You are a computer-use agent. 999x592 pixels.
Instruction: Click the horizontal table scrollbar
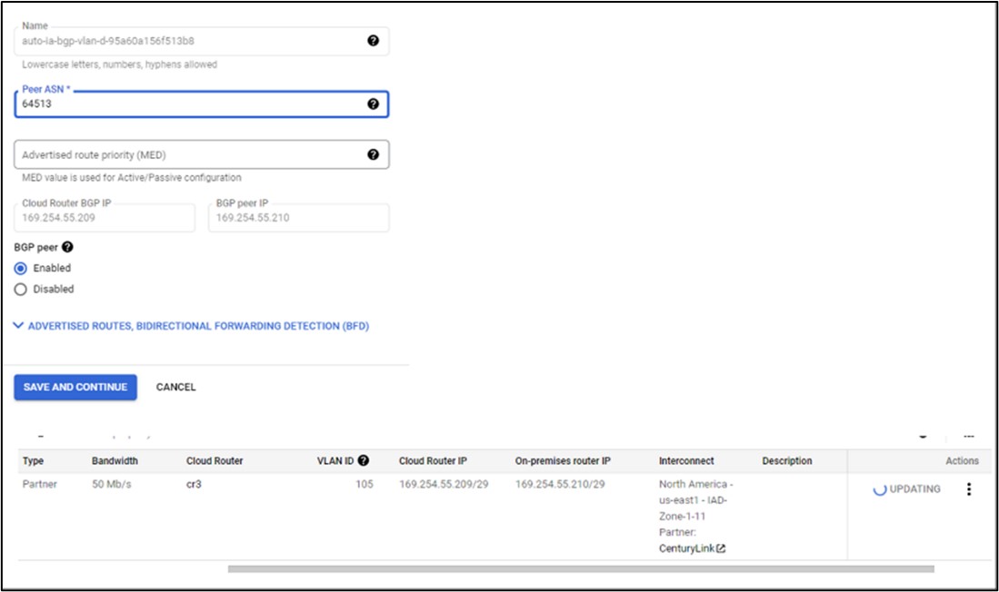[x=580, y=569]
